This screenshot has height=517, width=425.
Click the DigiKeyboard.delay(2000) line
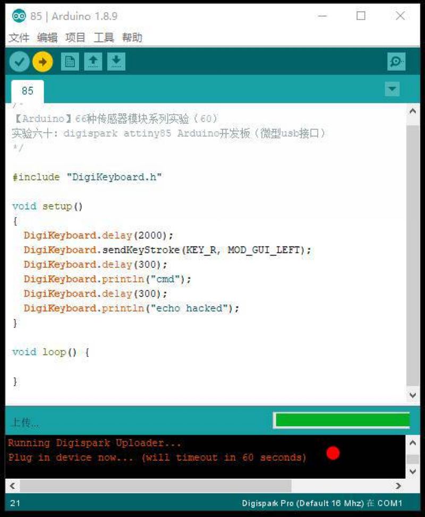(x=98, y=235)
